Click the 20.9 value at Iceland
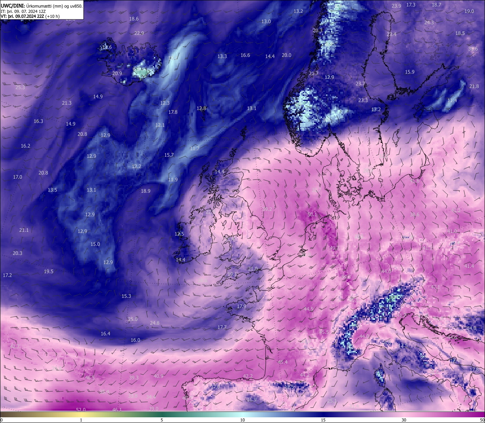The width and height of the screenshot is (485, 423). [117, 74]
